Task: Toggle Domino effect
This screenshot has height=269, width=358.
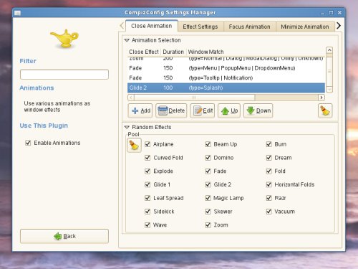Action: coord(208,158)
